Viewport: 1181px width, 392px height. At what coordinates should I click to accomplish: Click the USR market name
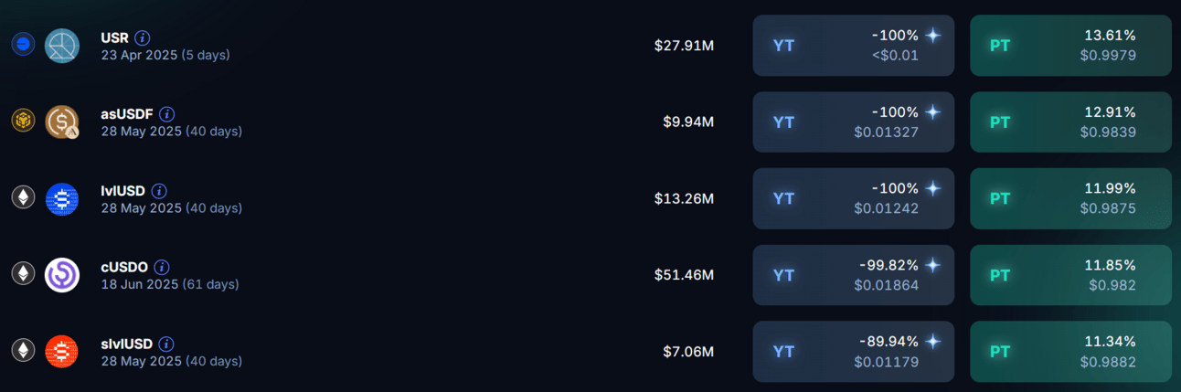click(x=114, y=38)
